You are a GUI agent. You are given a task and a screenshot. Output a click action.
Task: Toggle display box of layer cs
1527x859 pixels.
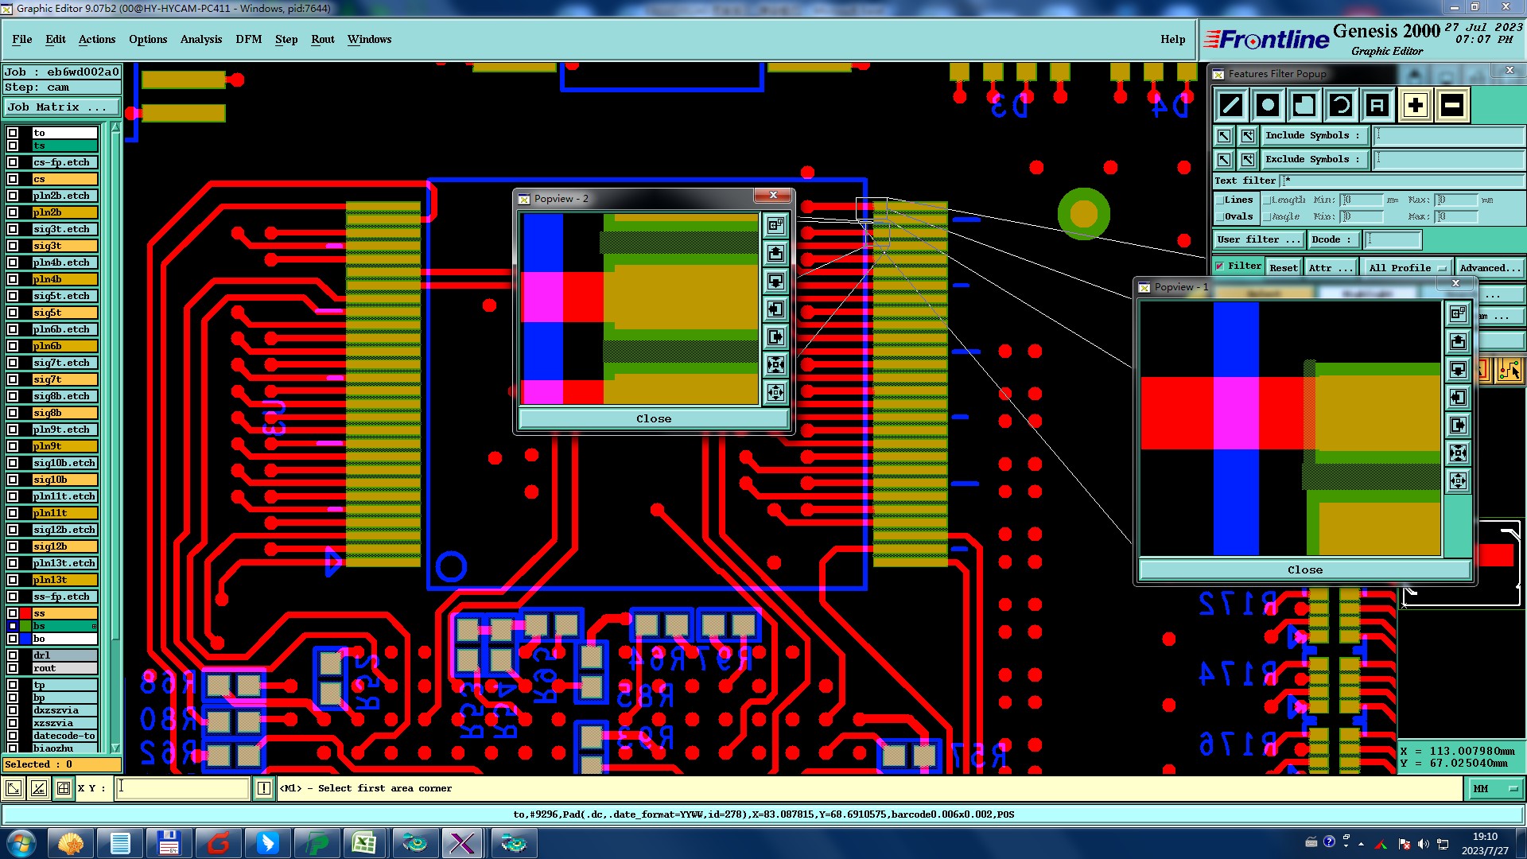13,180
